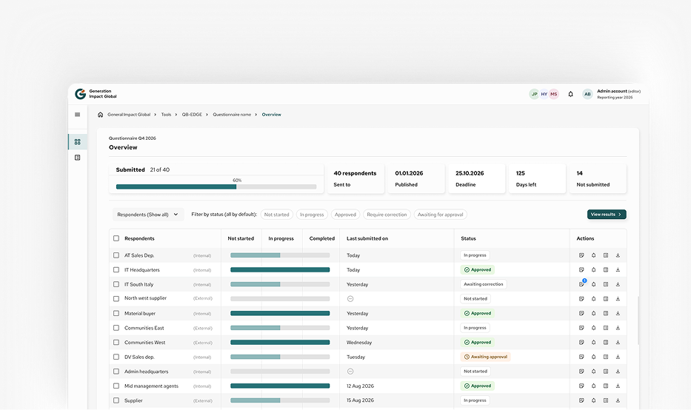The image size is (691, 410).
Task: Download the Admin headquarters response
Action: 618,372
